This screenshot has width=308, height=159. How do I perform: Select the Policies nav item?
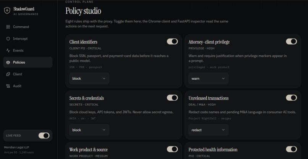click(28, 63)
